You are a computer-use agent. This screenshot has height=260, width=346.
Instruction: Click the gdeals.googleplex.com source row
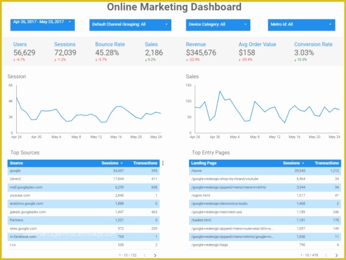pyautogui.click(x=84, y=212)
